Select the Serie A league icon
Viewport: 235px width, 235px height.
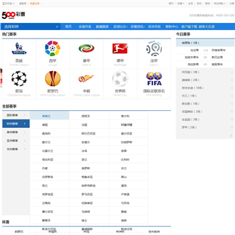pyautogui.click(x=86, y=48)
